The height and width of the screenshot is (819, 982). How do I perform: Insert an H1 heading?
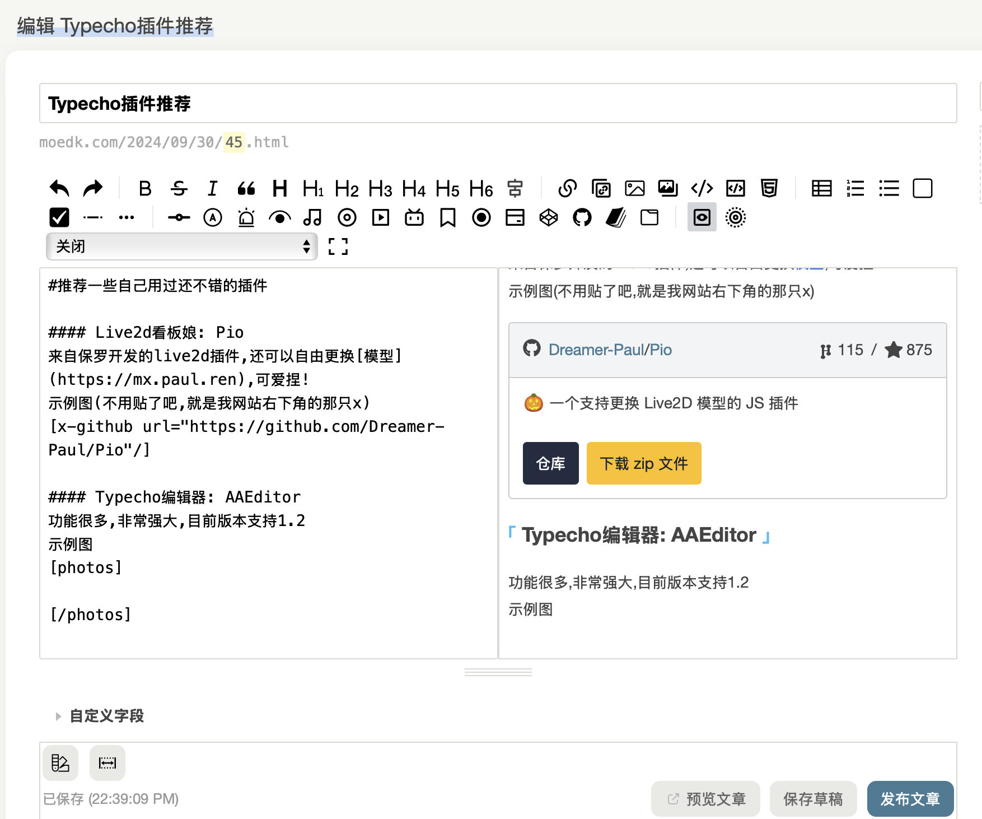[313, 188]
